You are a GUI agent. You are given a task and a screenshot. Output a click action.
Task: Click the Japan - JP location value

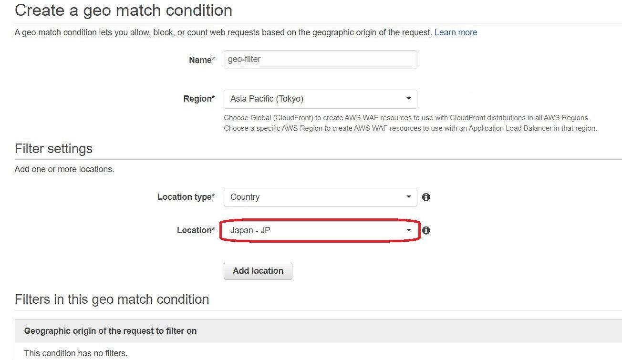(x=250, y=230)
